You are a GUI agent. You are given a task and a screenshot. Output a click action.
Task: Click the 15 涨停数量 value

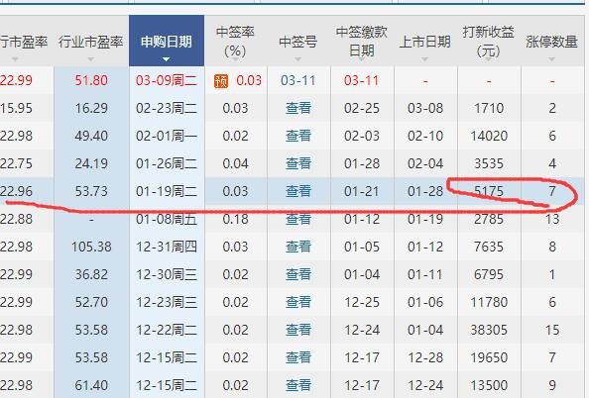click(x=552, y=330)
